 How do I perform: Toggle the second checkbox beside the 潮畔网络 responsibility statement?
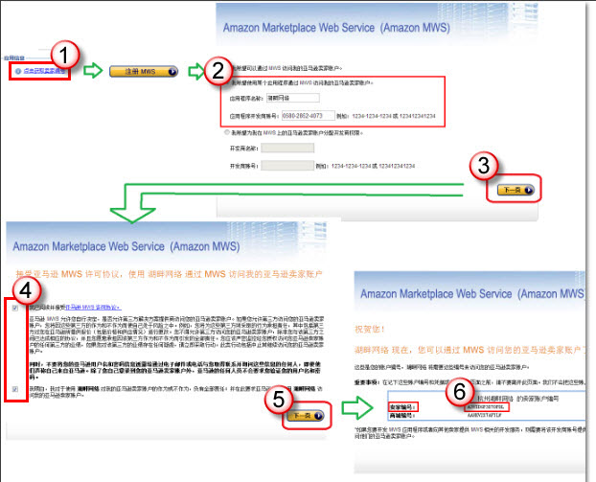point(15,389)
